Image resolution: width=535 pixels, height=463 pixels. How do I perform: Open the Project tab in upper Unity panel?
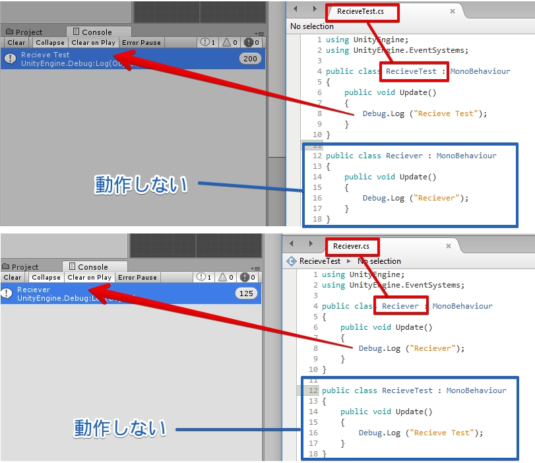24,32
